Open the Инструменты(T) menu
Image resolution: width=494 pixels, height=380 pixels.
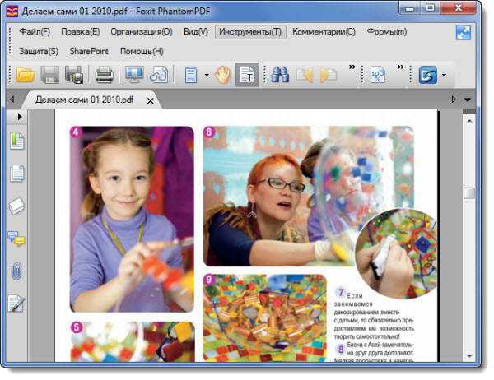[249, 32]
